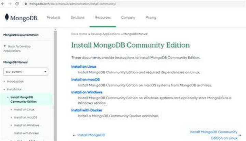Open the Company menu
Screen dimensions: 246x141
pos(128,17)
